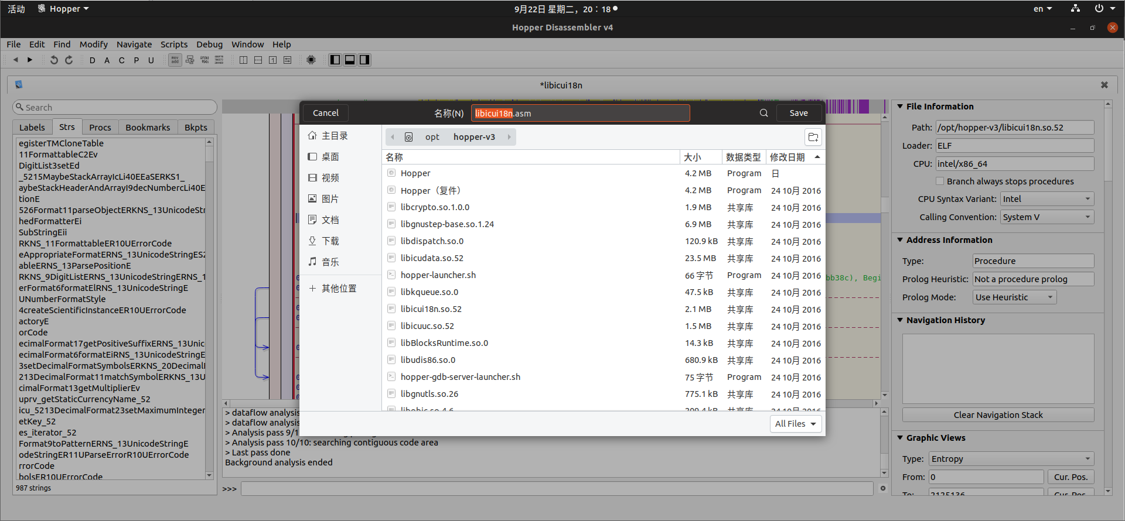Switch to the Bkpts tab

(x=196, y=128)
